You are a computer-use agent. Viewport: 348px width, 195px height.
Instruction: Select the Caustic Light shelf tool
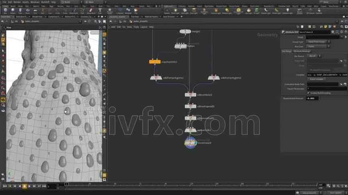point(266,11)
